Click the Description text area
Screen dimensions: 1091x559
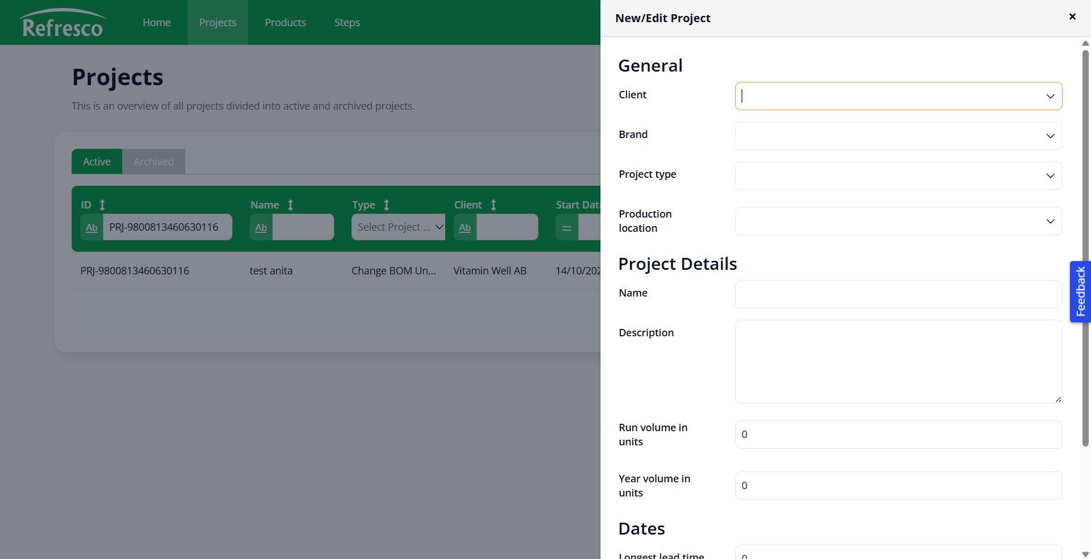(898, 361)
